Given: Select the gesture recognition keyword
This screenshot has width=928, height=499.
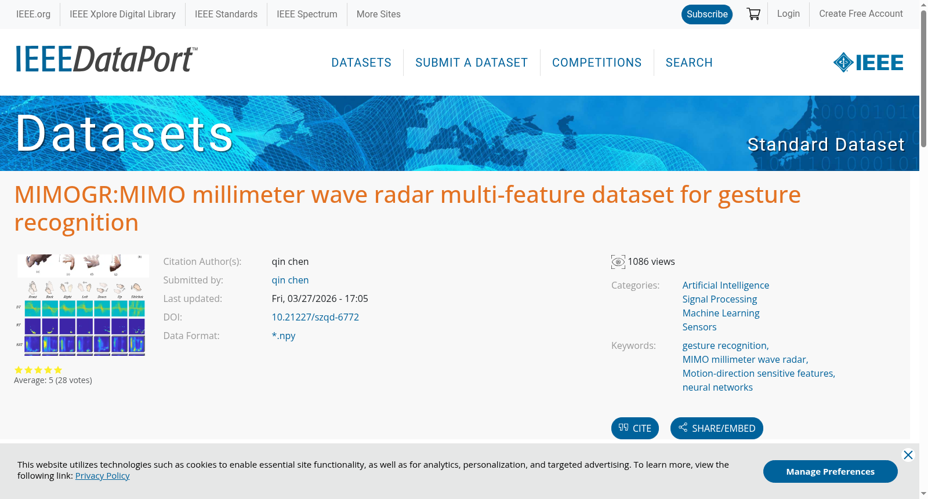Looking at the screenshot, I should coord(726,345).
